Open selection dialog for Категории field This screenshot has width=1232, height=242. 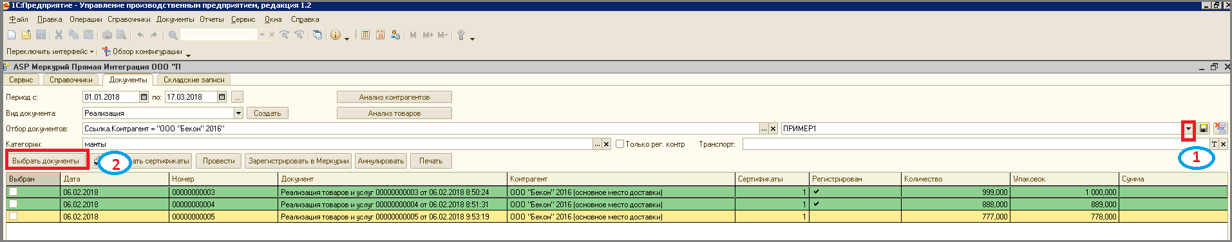point(598,144)
